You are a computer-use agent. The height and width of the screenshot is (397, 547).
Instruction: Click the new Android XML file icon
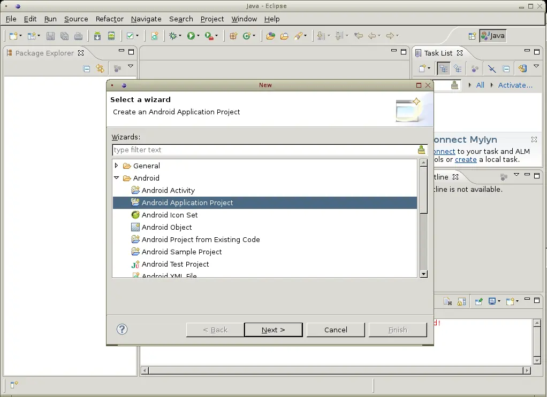coord(155,36)
